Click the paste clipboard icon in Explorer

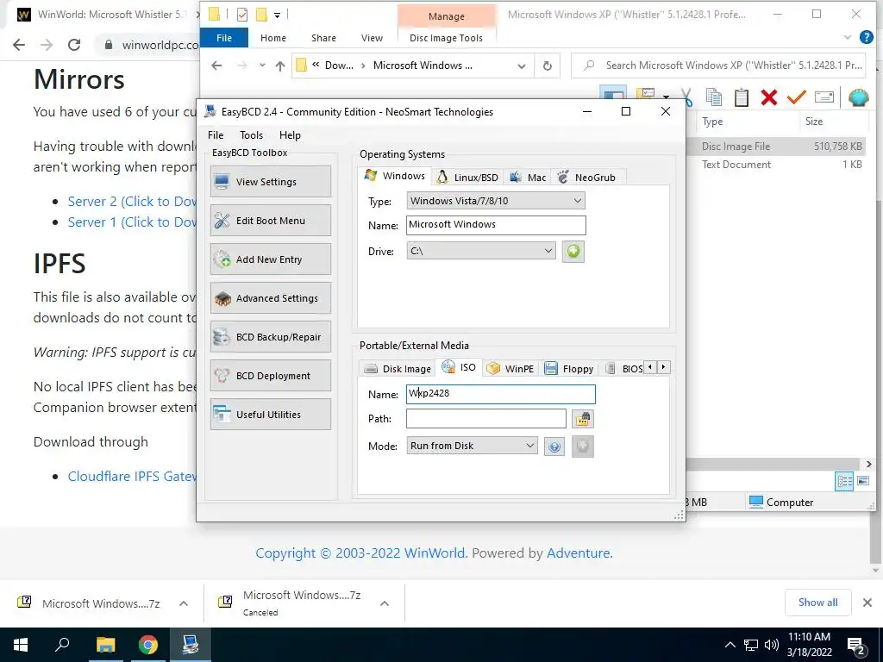point(741,97)
